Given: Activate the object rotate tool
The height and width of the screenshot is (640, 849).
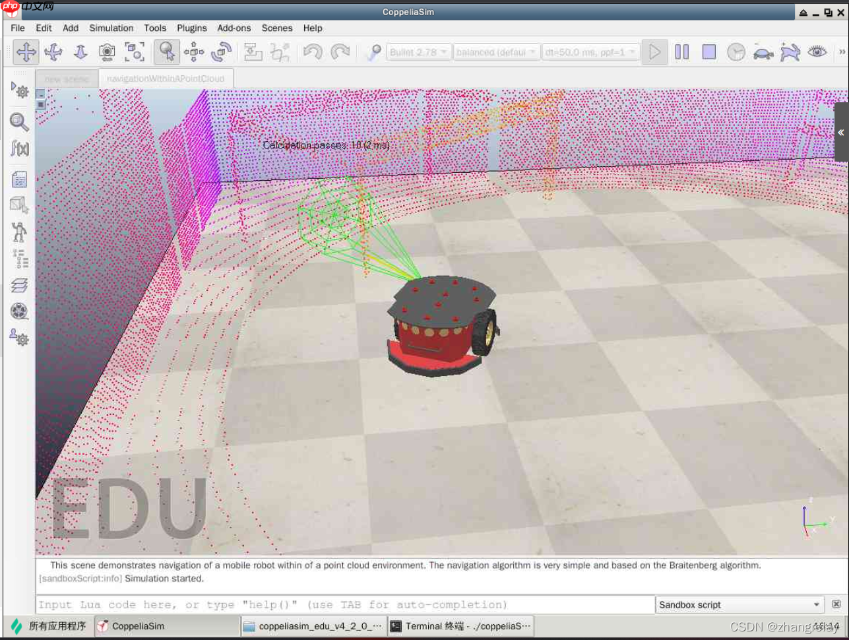Looking at the screenshot, I should tap(221, 52).
